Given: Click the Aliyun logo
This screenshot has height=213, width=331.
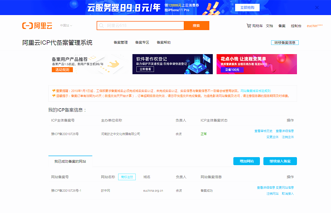Looking at the screenshot, I should 37,26.
